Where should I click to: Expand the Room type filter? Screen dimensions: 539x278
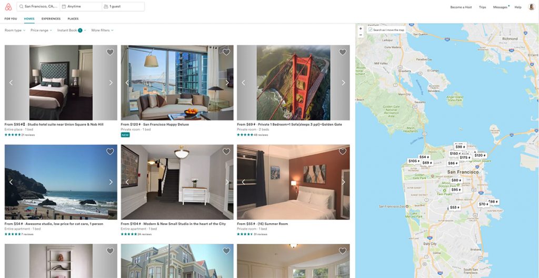tap(15, 31)
